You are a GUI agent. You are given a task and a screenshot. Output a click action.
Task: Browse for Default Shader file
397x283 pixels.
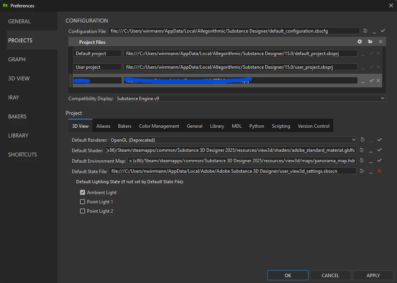coord(371,151)
